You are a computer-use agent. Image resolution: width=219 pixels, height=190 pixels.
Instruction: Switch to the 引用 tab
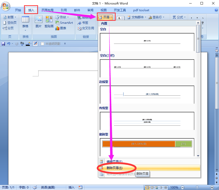pyautogui.click(x=64, y=10)
